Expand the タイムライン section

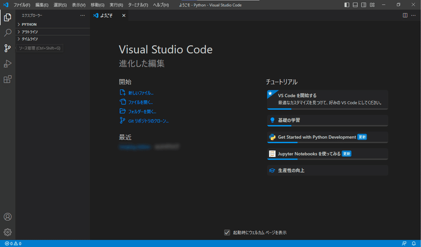[x=53, y=39]
